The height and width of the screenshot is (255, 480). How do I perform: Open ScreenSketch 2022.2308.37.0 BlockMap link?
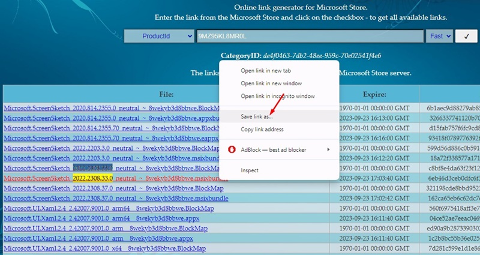tap(113, 188)
